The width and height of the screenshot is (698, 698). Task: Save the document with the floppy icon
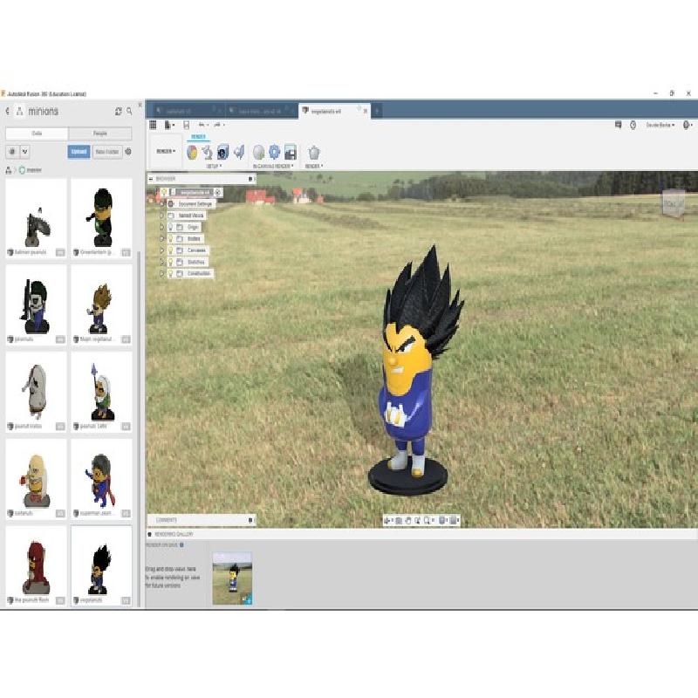coord(186,125)
